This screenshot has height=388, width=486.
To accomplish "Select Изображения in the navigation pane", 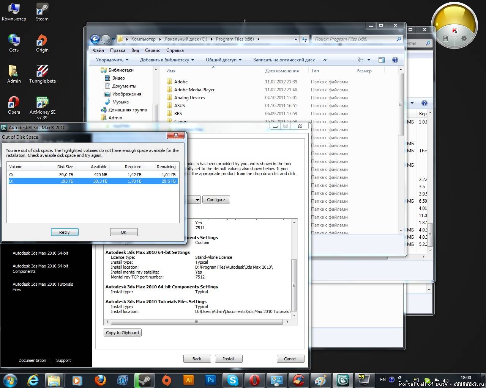I will point(127,94).
